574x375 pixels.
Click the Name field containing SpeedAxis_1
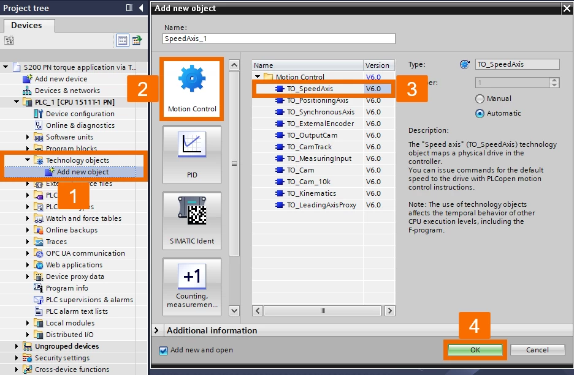(x=279, y=39)
